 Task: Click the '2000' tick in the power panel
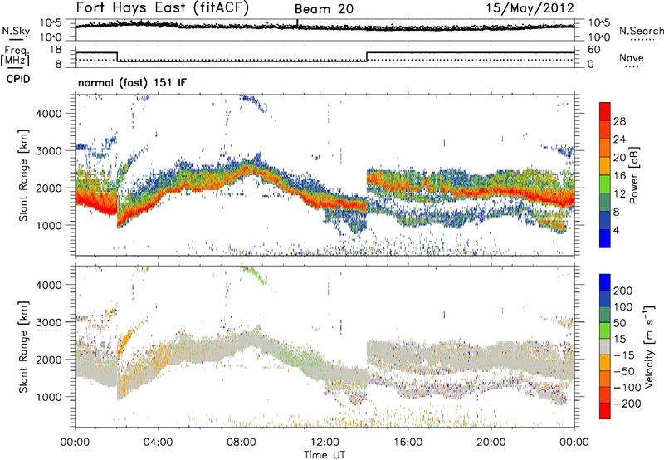[x=49, y=188]
